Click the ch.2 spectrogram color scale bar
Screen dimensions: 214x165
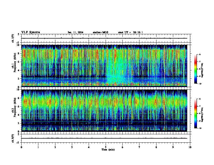coord(195,114)
